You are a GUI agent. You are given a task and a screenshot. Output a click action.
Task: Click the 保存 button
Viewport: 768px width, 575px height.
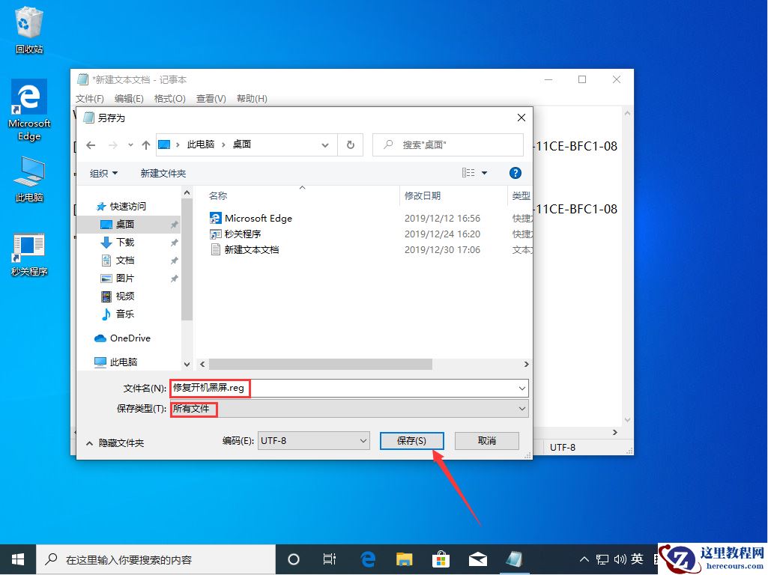pos(412,440)
